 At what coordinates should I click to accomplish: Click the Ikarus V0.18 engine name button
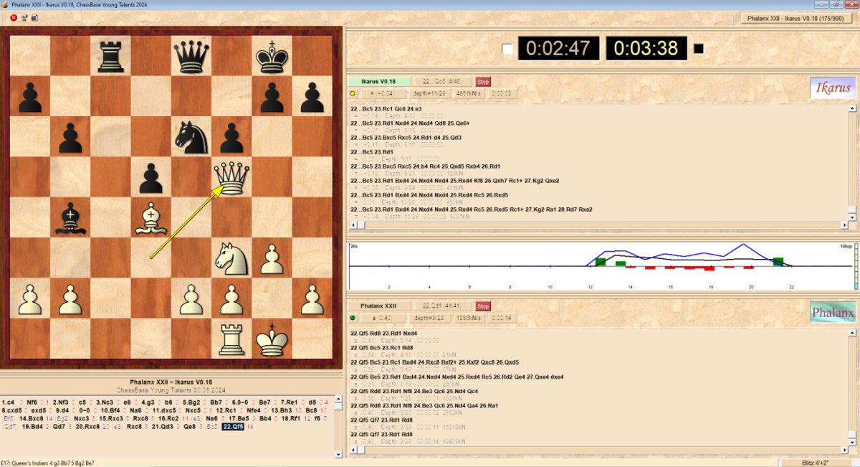379,82
